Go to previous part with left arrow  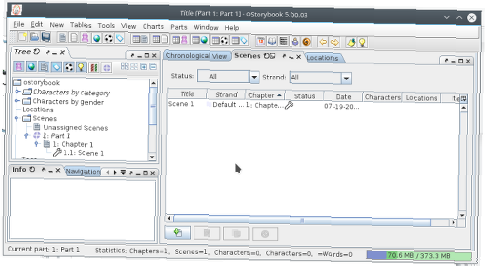[x=323, y=42]
